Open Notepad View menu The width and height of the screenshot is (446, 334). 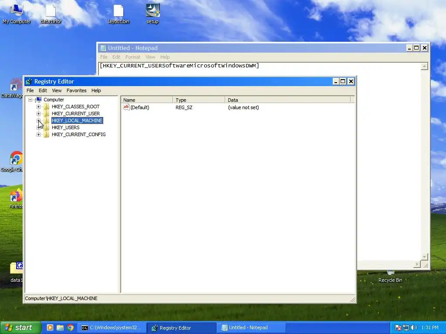click(150, 57)
